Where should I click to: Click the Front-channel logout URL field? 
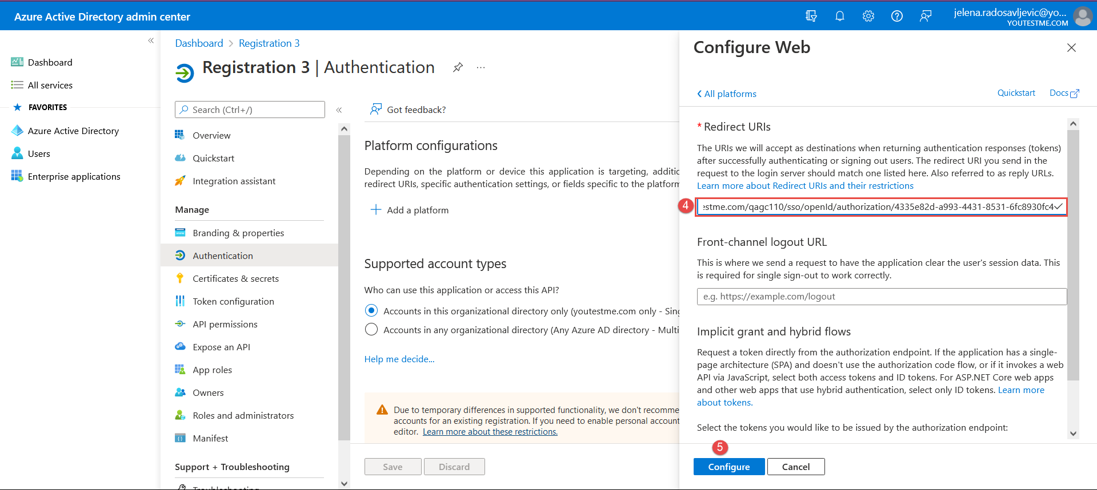(881, 297)
